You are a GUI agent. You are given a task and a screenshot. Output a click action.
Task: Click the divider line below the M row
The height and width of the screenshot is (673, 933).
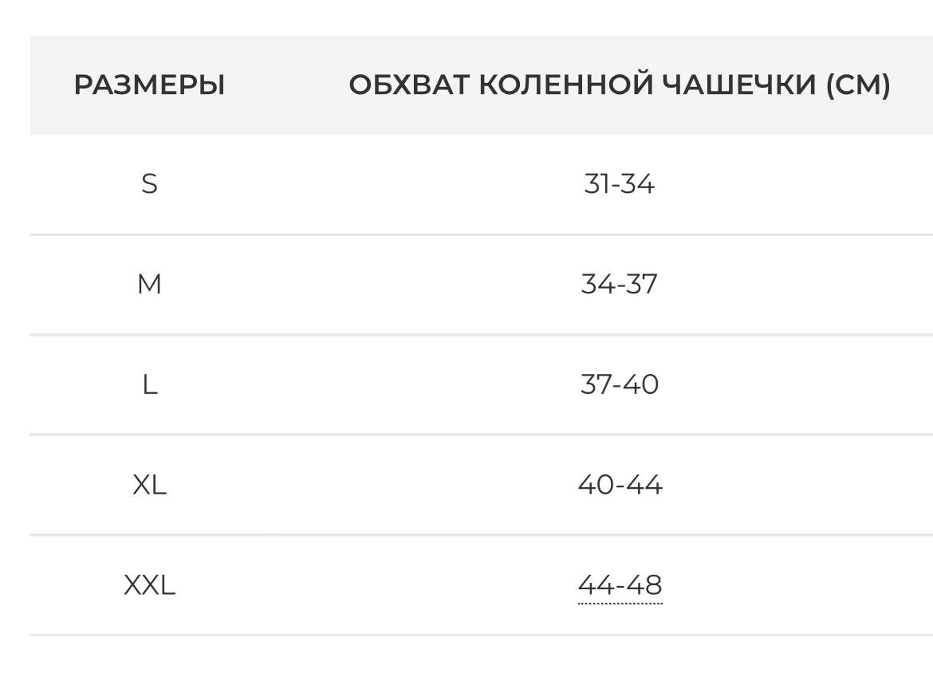tap(478, 335)
